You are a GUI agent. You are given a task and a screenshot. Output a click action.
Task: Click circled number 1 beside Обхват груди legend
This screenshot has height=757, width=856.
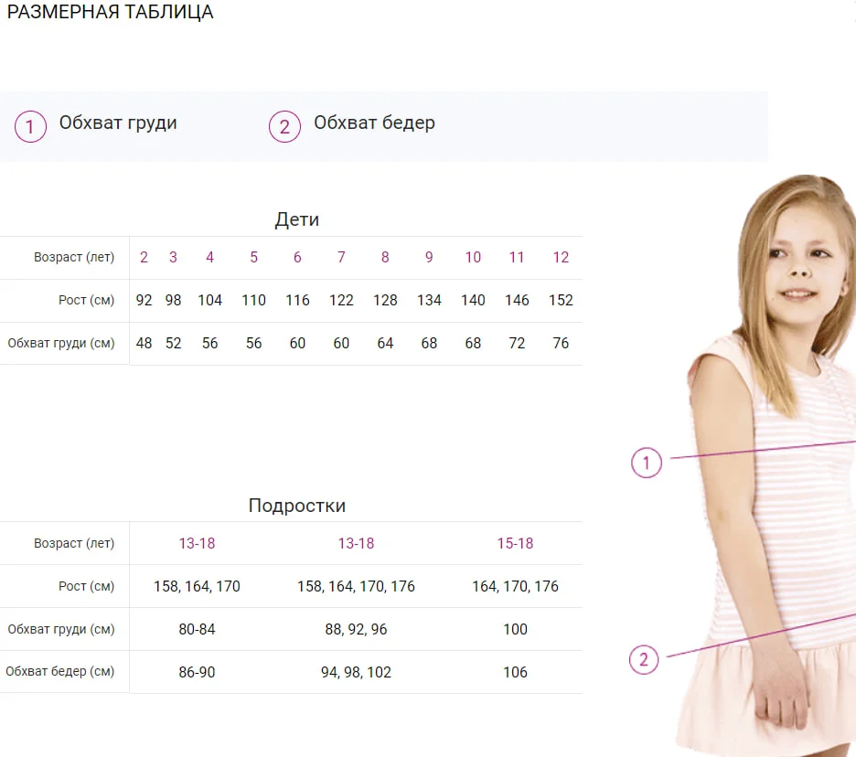pyautogui.click(x=30, y=126)
